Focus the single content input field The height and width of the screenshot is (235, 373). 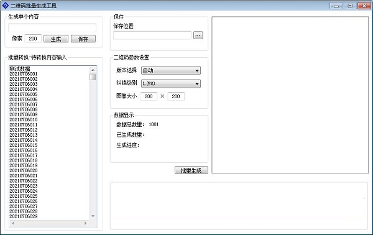click(x=52, y=28)
